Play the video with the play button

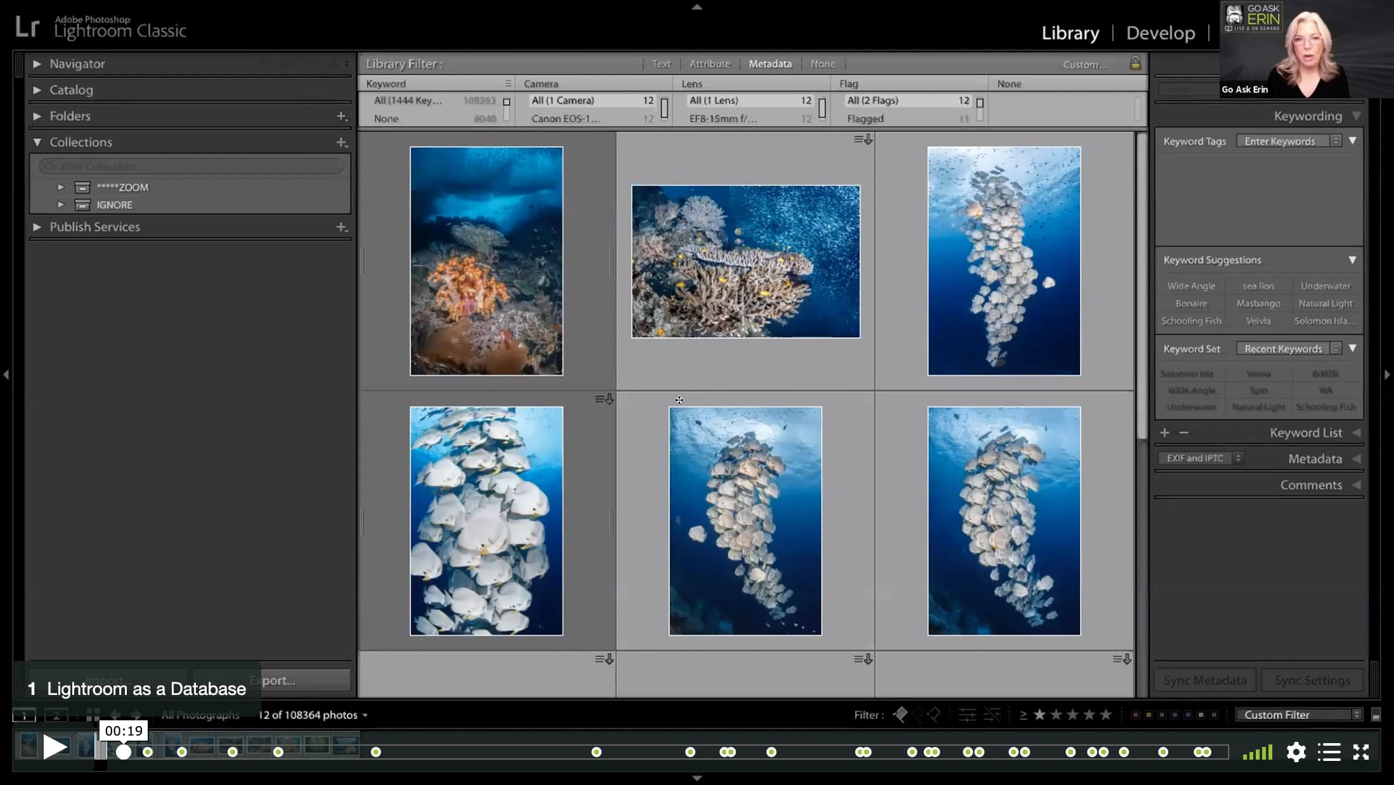click(55, 747)
